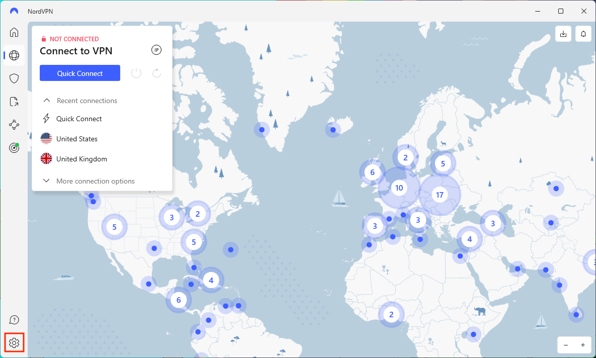Click the download updates icon
The height and width of the screenshot is (358, 596).
click(x=563, y=34)
